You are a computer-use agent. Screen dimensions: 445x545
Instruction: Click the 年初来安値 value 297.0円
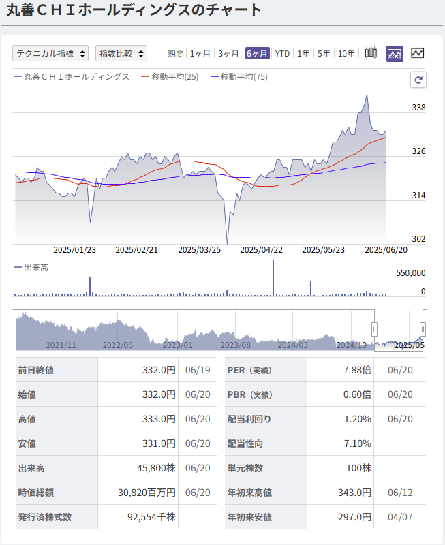tap(354, 517)
